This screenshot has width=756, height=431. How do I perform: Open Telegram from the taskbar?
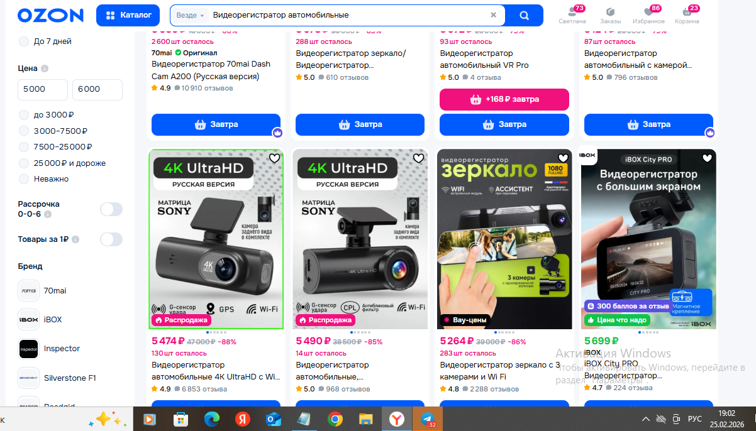[428, 419]
